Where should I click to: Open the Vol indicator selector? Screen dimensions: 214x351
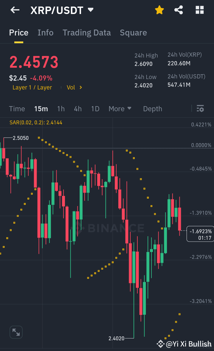74,87
